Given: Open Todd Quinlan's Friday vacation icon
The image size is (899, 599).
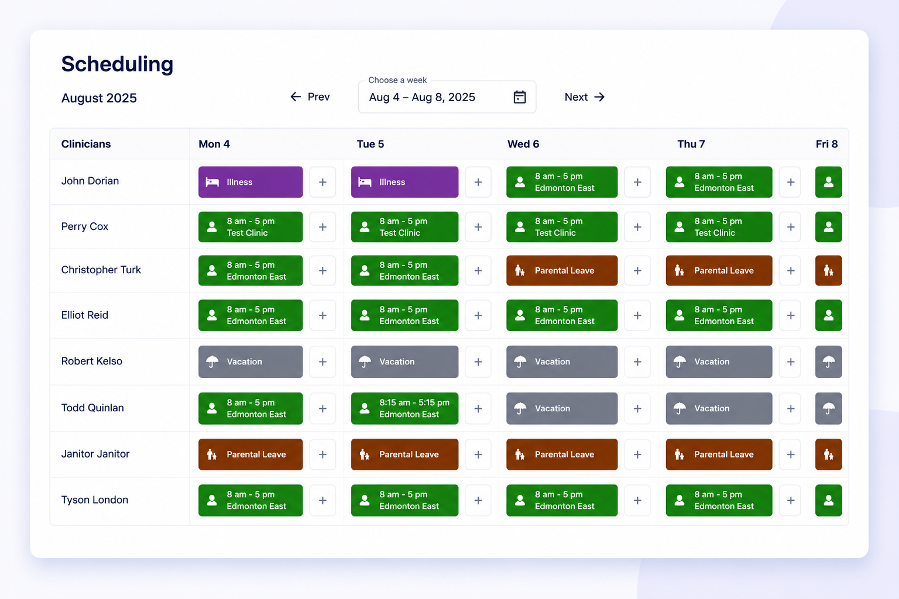Looking at the screenshot, I should pyautogui.click(x=829, y=408).
